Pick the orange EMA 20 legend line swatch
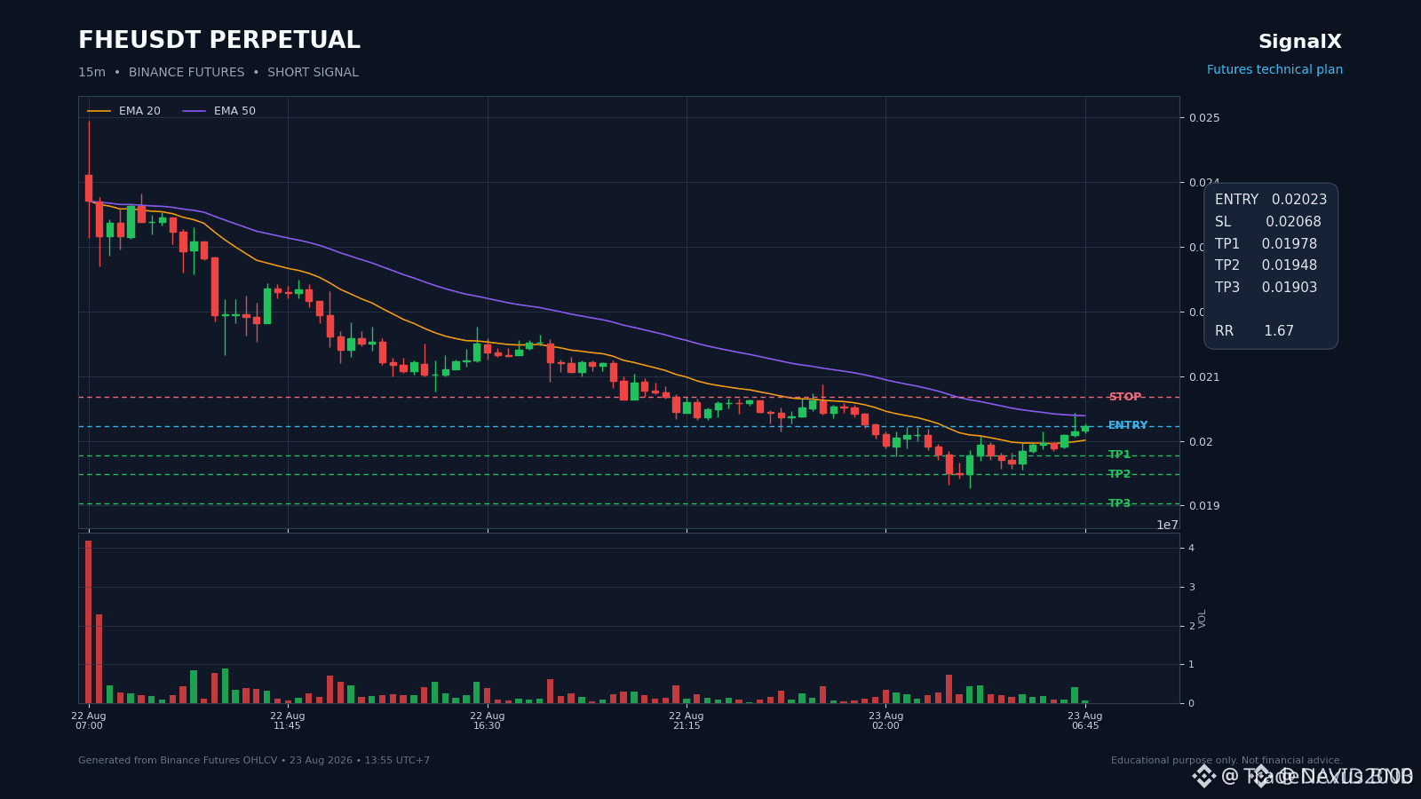The width and height of the screenshot is (1421, 799). [99, 111]
